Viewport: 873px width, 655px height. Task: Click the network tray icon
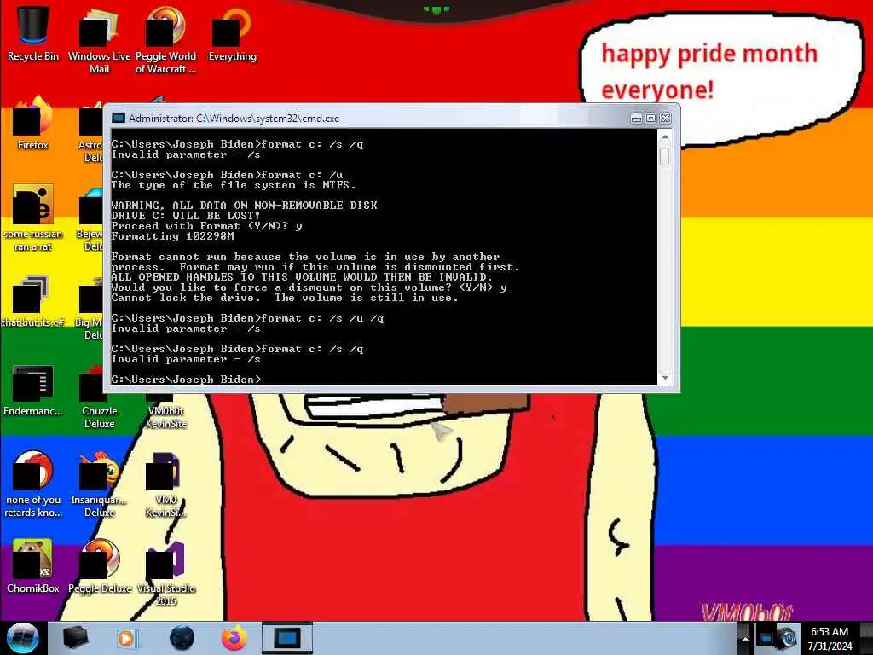(766, 638)
